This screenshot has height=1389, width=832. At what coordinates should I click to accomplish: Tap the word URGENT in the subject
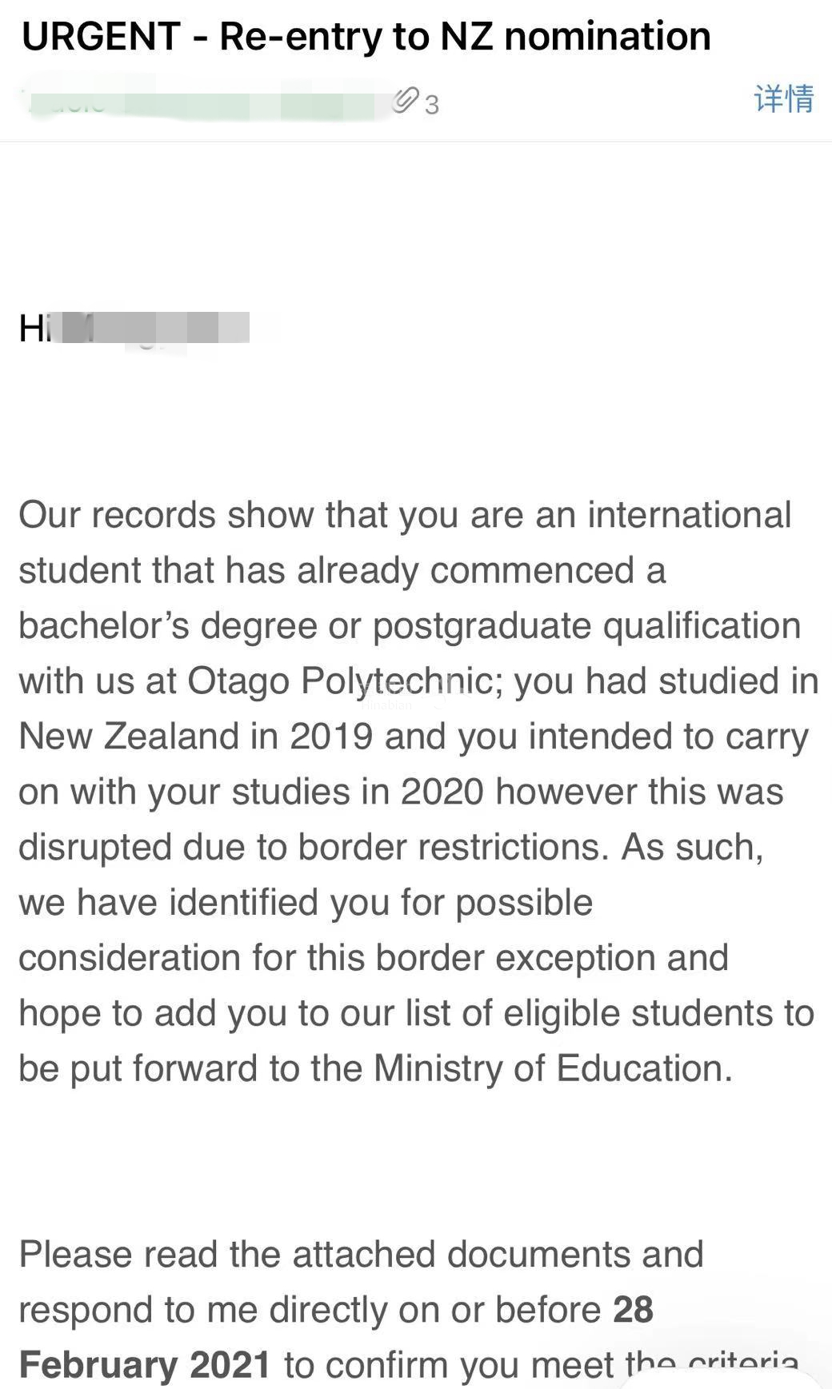102,36
